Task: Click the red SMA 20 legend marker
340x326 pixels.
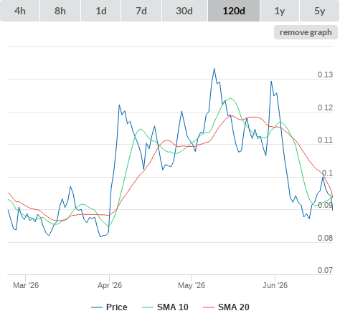Action: pyautogui.click(x=209, y=307)
